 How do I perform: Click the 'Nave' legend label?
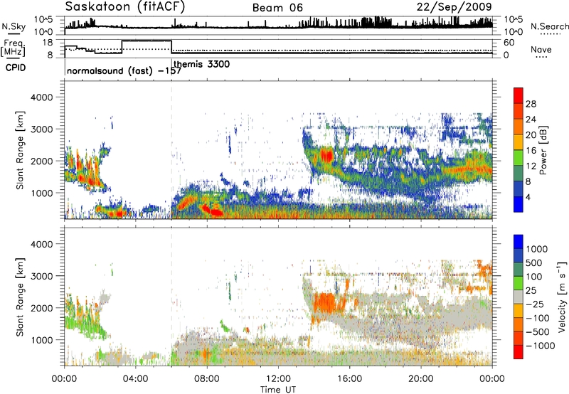[541, 49]
